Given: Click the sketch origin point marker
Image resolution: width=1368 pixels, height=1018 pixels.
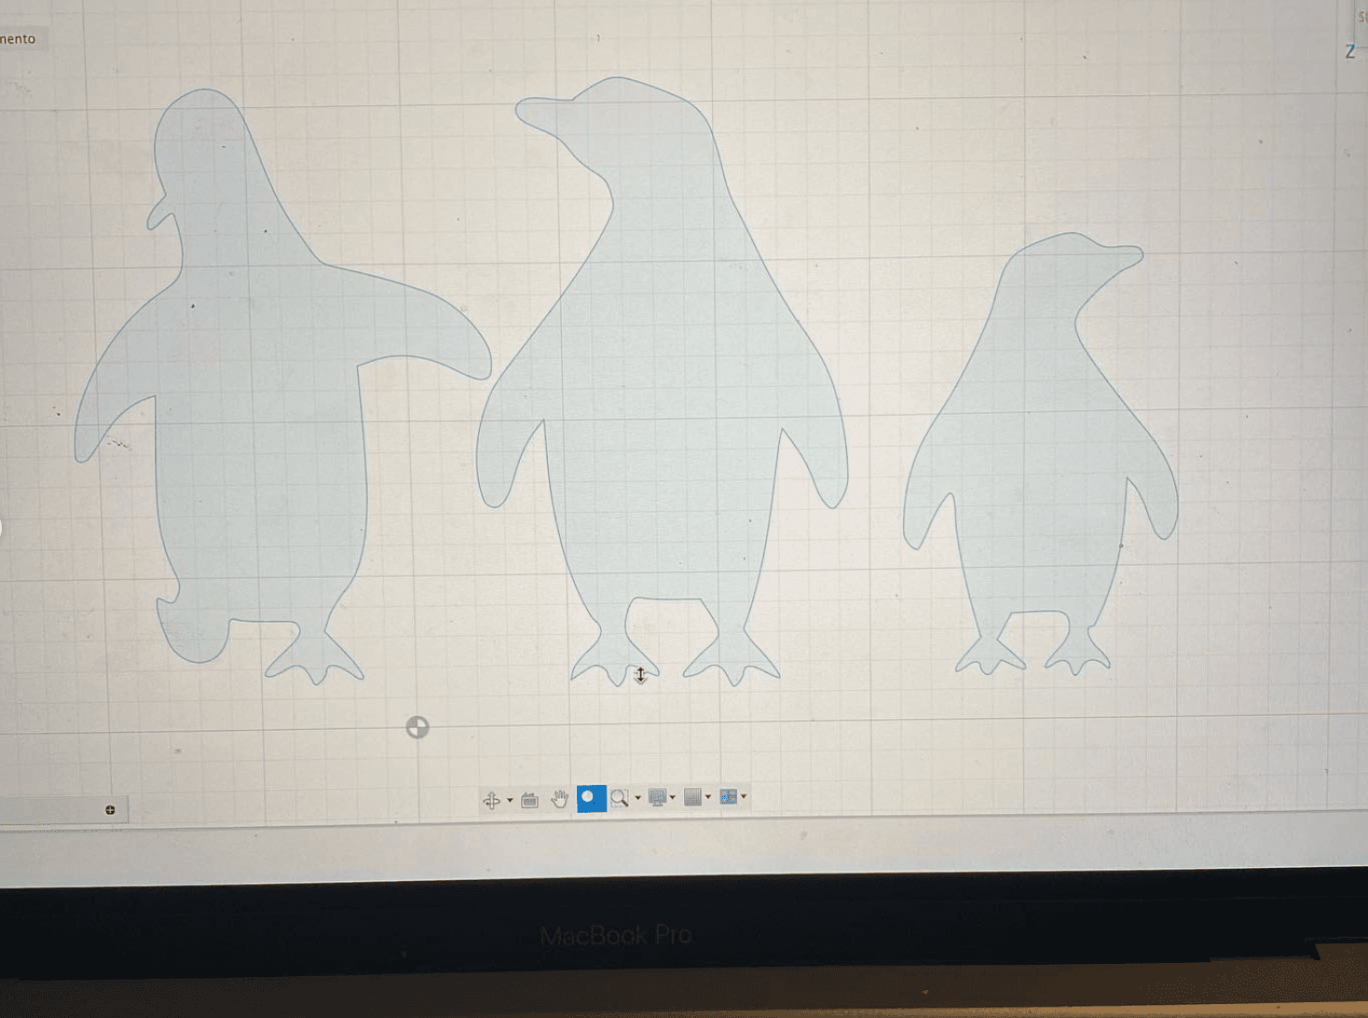Looking at the screenshot, I should (417, 727).
